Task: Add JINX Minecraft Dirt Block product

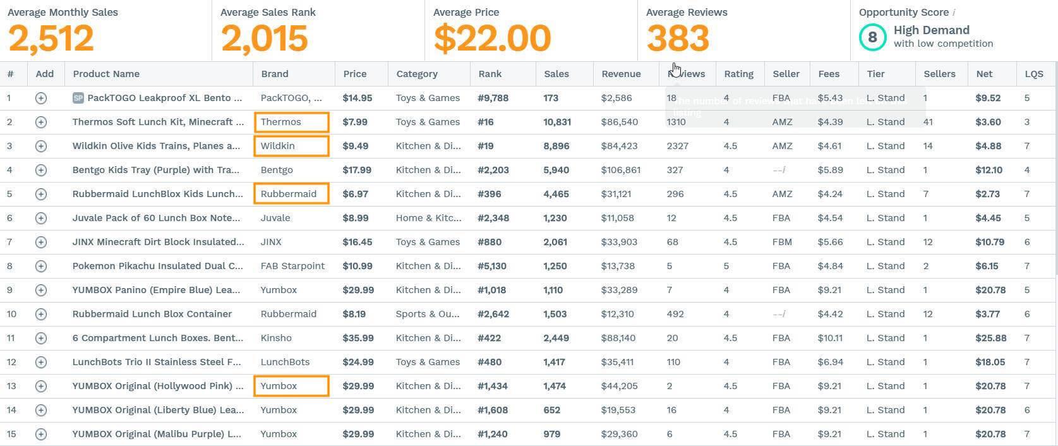Action: [x=41, y=242]
